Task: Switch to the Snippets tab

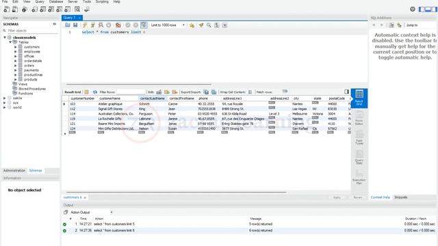Action: click(x=401, y=197)
